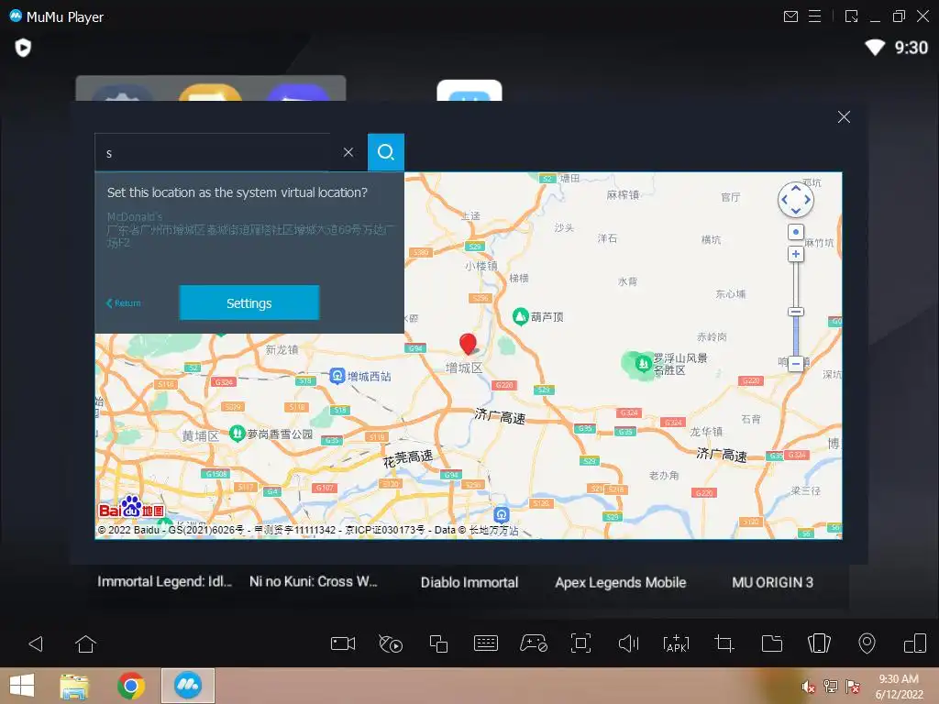This screenshot has height=704, width=939.
Task: Click the map zoom slider handle
Action: pos(795,312)
